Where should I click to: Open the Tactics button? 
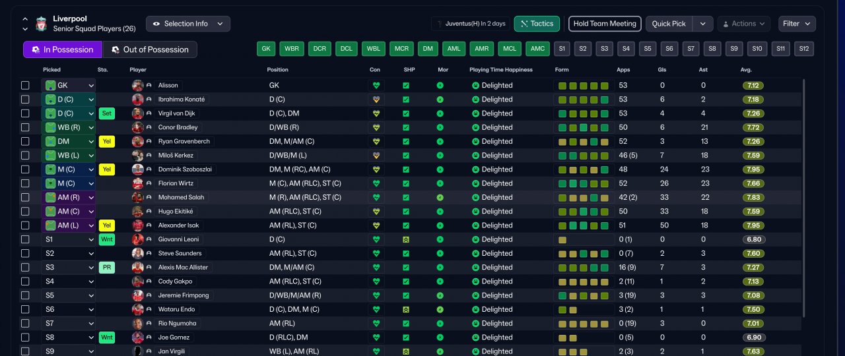point(537,24)
